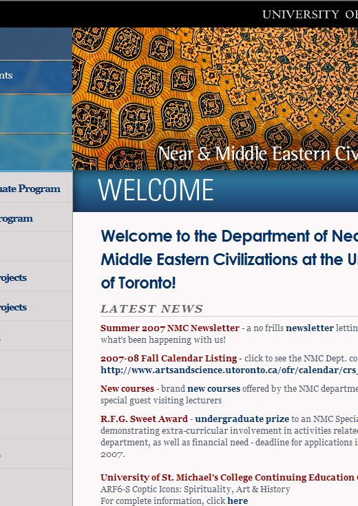This screenshot has width=358, height=506.
Task: Click the bold blue 'newsletter' link
Action: pyautogui.click(x=310, y=328)
